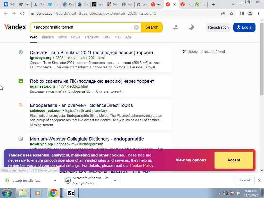Click Show all downloads
The image size is (264, 198).
(244, 180)
